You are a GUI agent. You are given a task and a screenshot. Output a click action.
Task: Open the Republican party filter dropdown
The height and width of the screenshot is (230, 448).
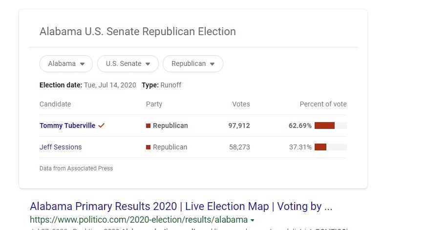tap(192, 63)
